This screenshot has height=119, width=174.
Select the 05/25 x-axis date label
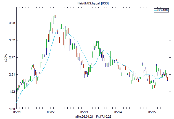click(x=152, y=112)
